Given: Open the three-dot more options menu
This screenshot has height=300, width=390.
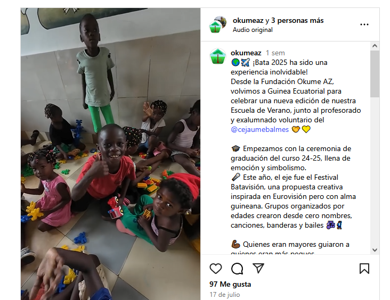Looking at the screenshot, I should click(x=364, y=24).
